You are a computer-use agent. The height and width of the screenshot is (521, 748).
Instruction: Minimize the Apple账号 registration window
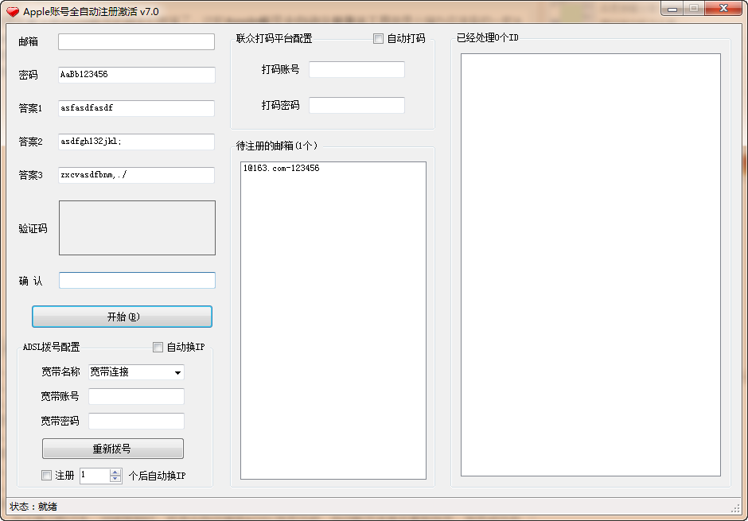tap(672, 9)
